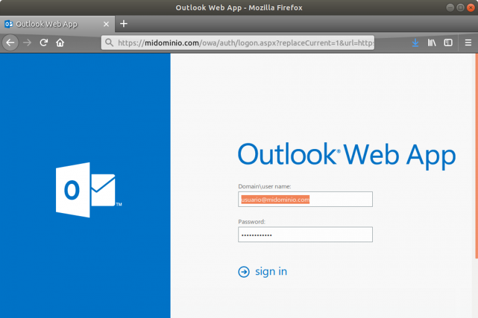
Task: Focus the Domain\user name field
Action: point(305,199)
